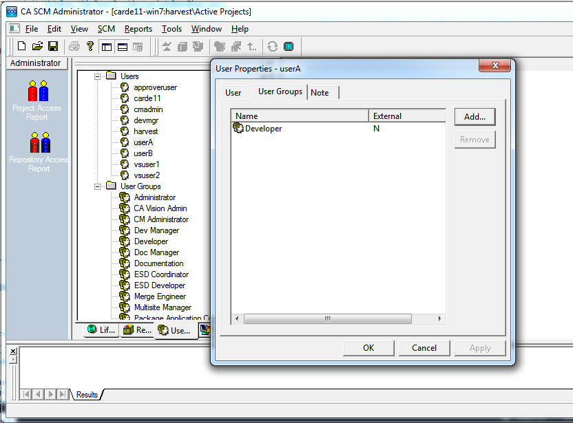Select the Merge Engineer user group

pyautogui.click(x=160, y=296)
